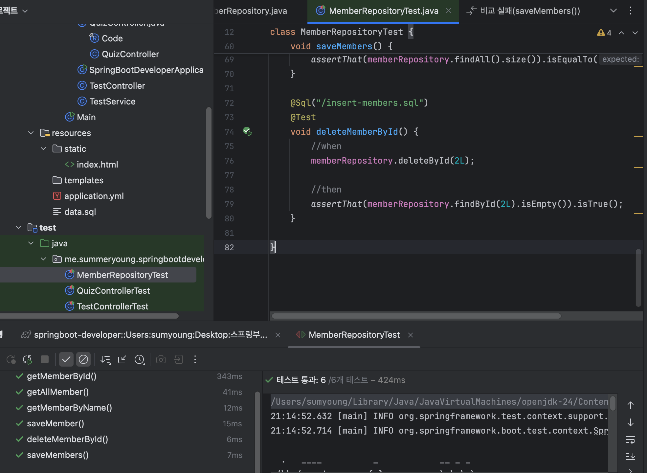
Task: Open application.yml in the project tree
Action: 94,196
